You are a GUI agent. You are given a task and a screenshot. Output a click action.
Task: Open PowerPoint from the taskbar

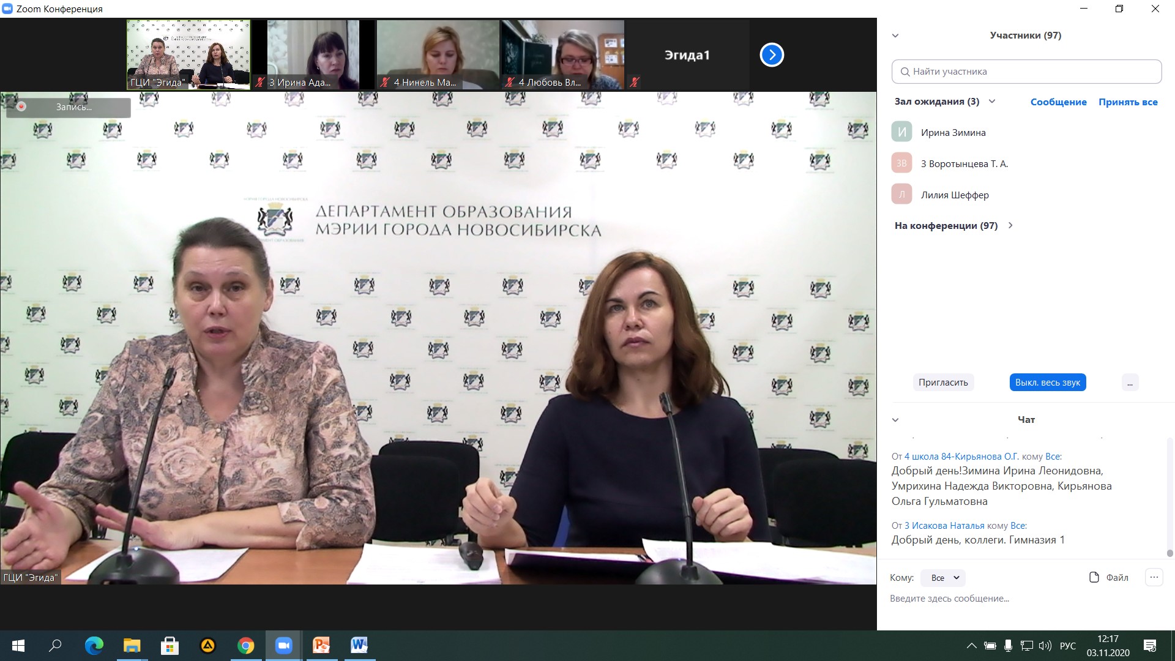(x=321, y=645)
